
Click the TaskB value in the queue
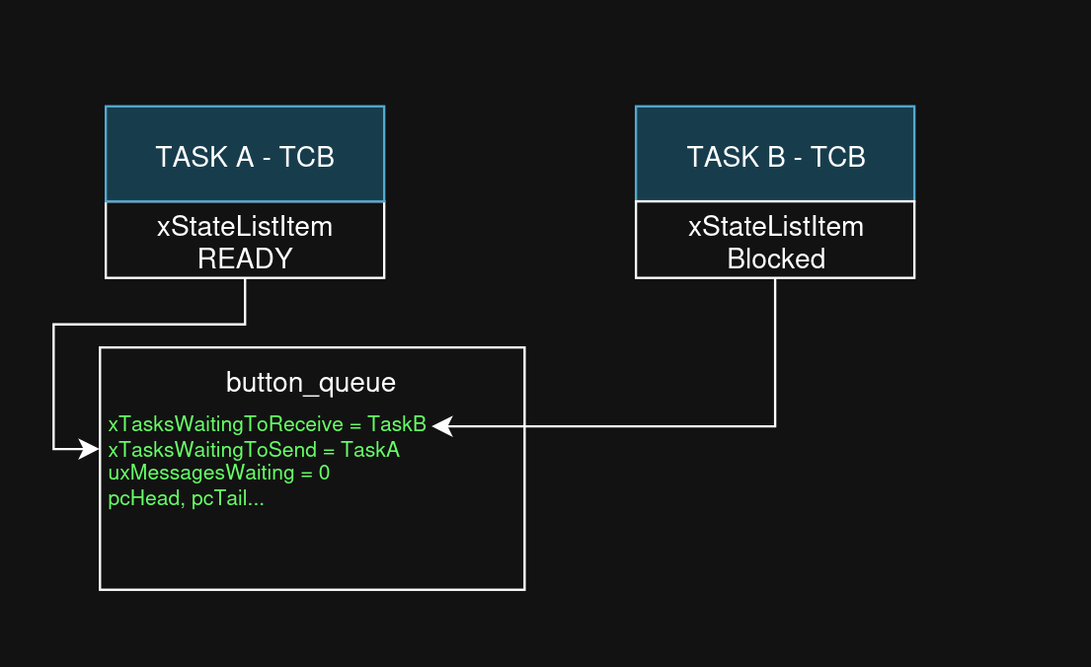397,425
